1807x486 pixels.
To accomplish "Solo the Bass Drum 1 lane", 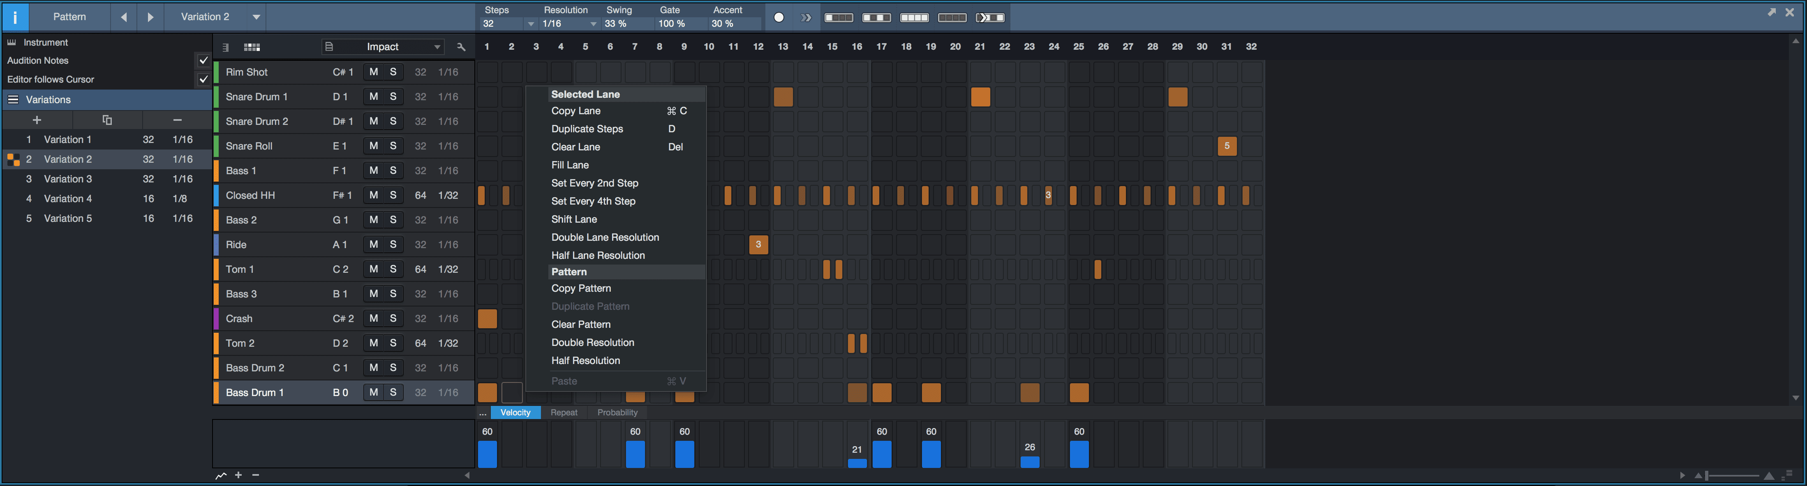I will pos(393,393).
